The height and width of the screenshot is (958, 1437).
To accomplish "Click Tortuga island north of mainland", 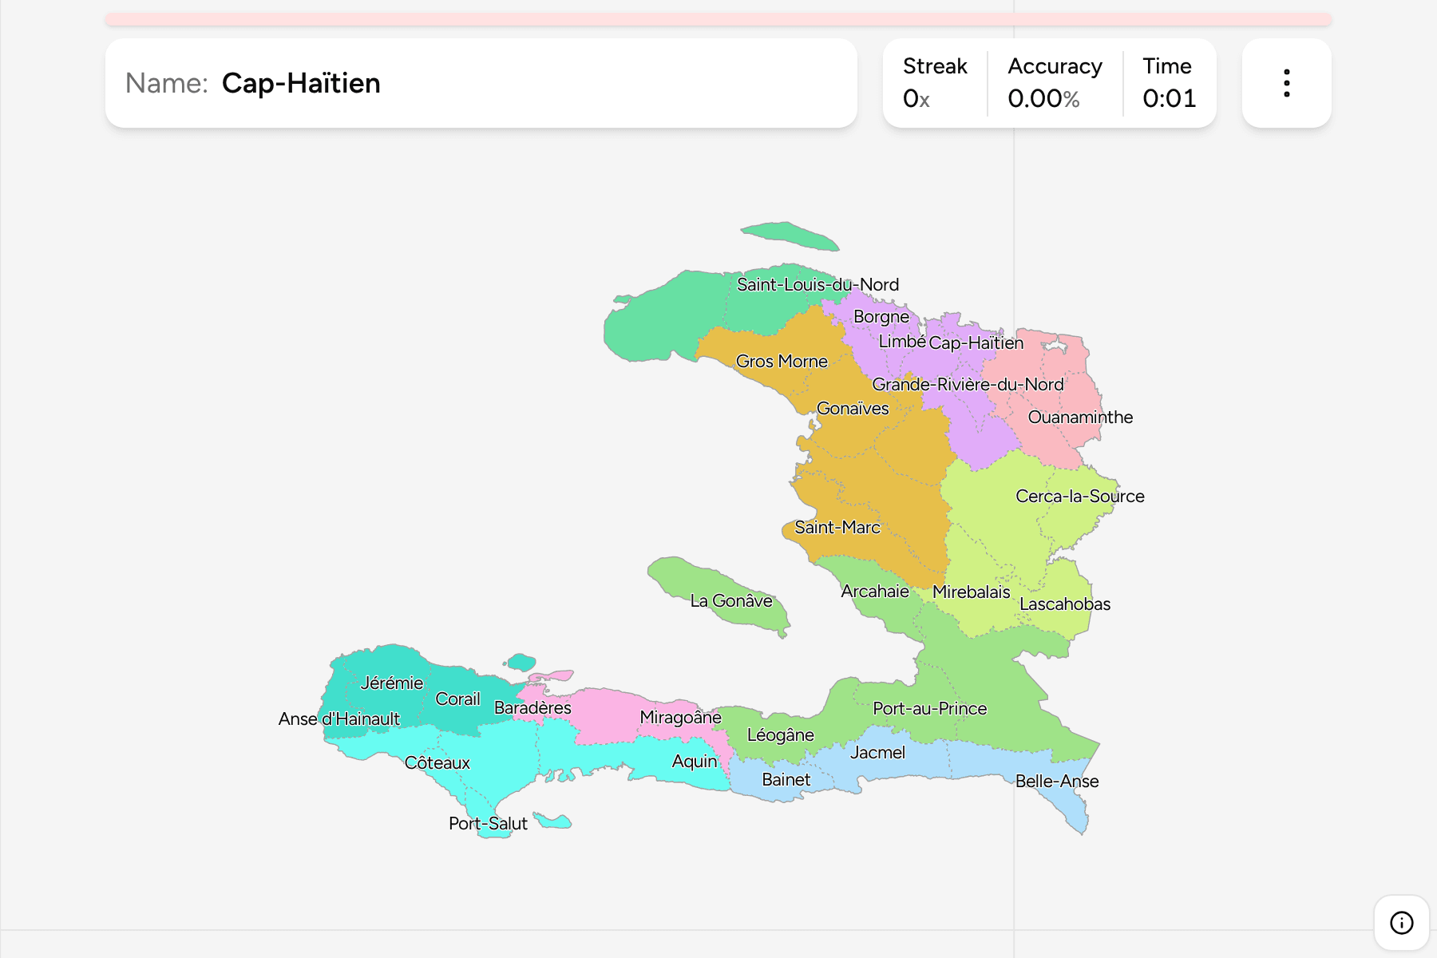I will coord(790,236).
